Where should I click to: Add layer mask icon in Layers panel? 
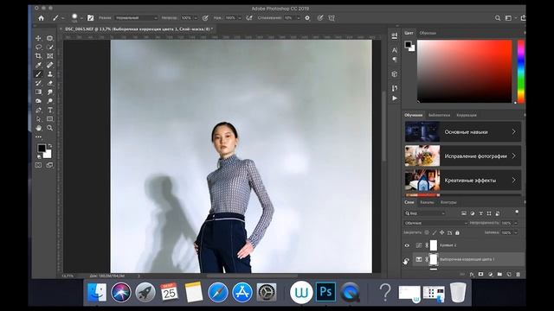pos(481,275)
